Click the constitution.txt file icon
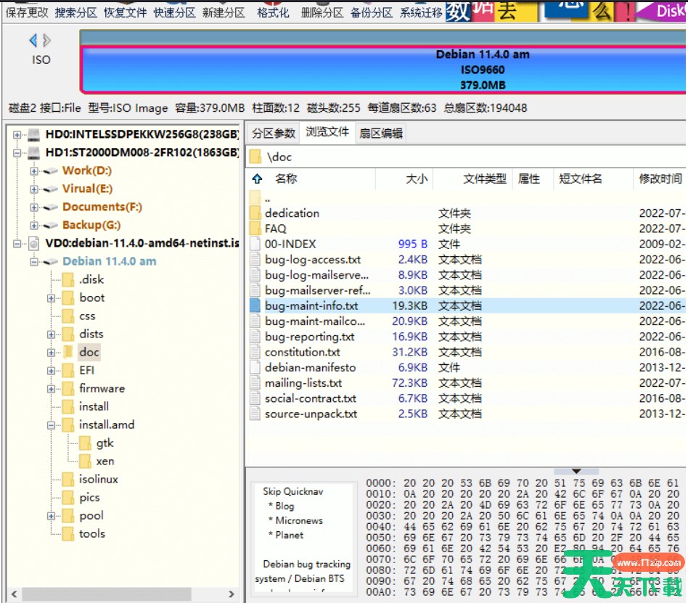This screenshot has height=603, width=688. (x=255, y=352)
